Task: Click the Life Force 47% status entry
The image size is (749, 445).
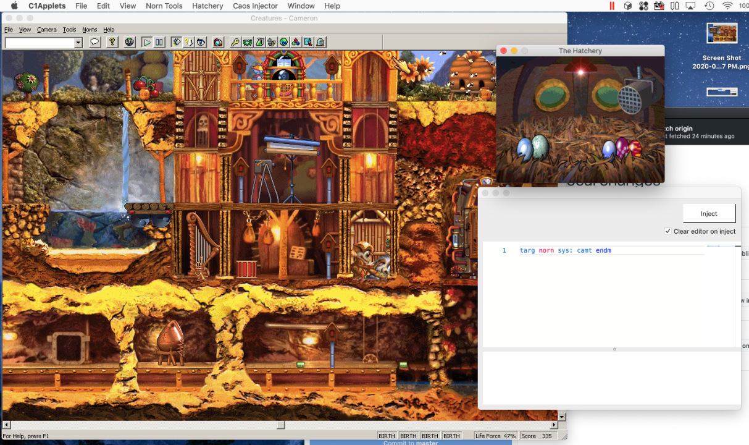Action: pyautogui.click(x=495, y=436)
